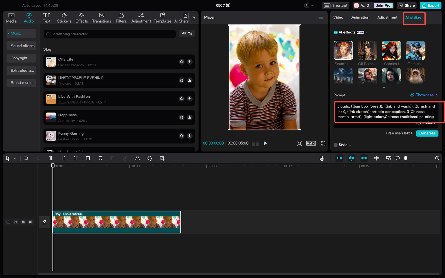Click the Generate button

coord(427,133)
